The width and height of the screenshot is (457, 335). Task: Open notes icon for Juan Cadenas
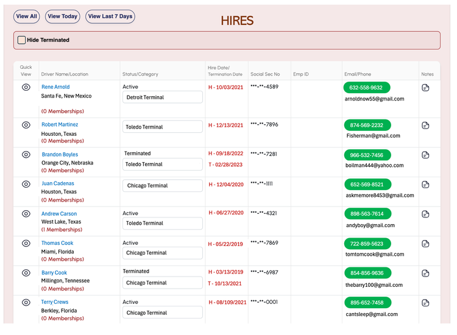pyautogui.click(x=425, y=185)
